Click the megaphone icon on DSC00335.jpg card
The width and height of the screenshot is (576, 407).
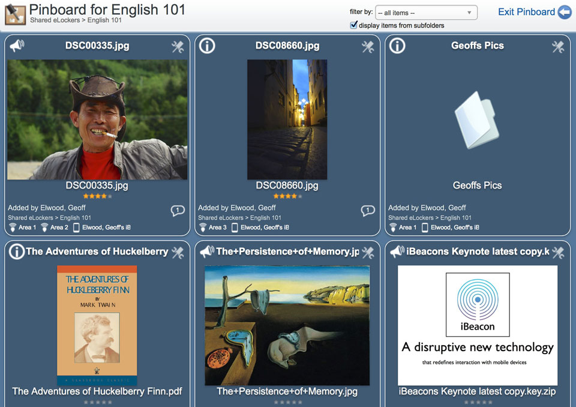(x=17, y=46)
